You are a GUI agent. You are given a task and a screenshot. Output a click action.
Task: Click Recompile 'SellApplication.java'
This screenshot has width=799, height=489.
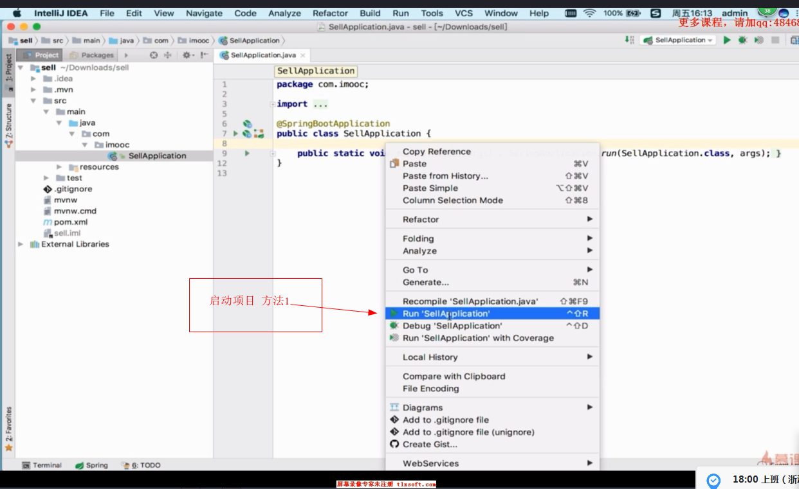[492, 301]
